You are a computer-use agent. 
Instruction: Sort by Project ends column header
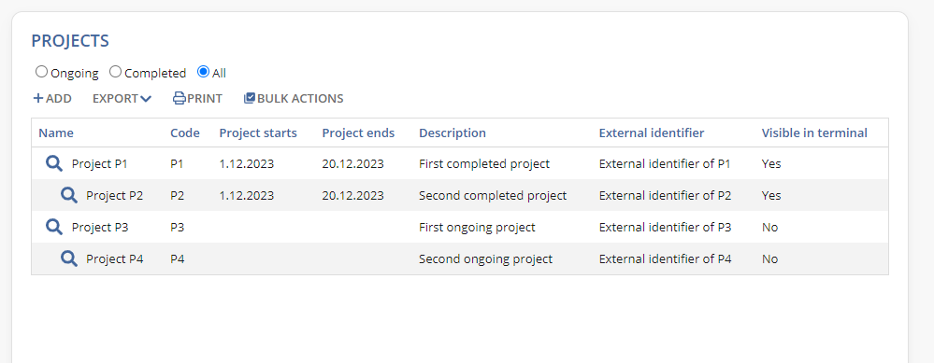click(358, 133)
